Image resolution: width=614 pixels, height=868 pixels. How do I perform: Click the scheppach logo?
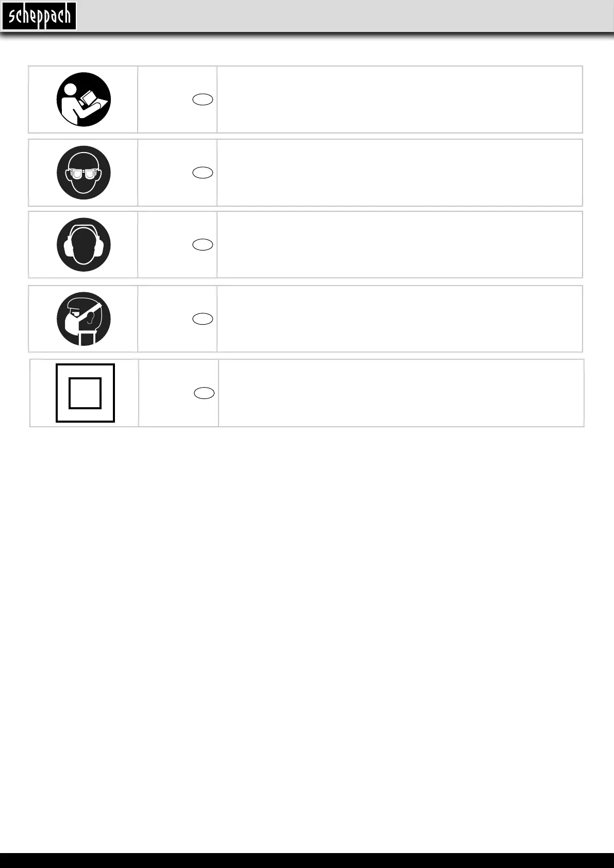pyautogui.click(x=39, y=16)
